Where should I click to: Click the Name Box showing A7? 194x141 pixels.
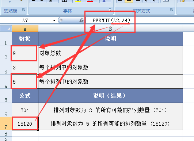[25, 20]
